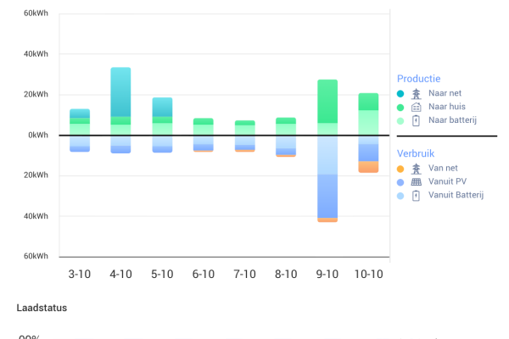This screenshot has width=509, height=339.
Task: Click the Vanuit Batterij battery icon
Action: click(x=416, y=196)
